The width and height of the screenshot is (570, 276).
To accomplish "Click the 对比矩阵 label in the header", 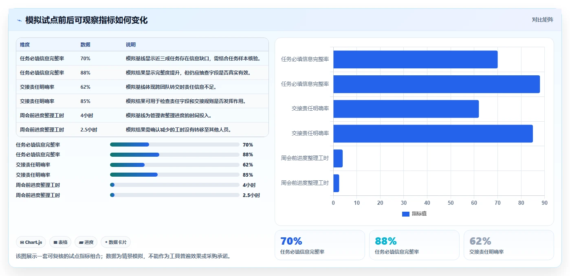I will [542, 20].
